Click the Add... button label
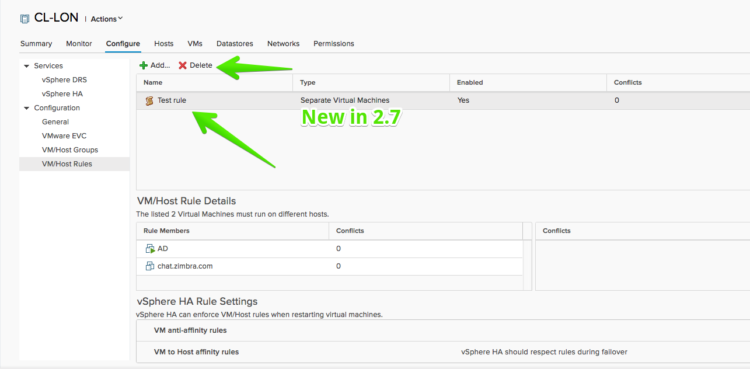The width and height of the screenshot is (750, 369). click(x=161, y=65)
